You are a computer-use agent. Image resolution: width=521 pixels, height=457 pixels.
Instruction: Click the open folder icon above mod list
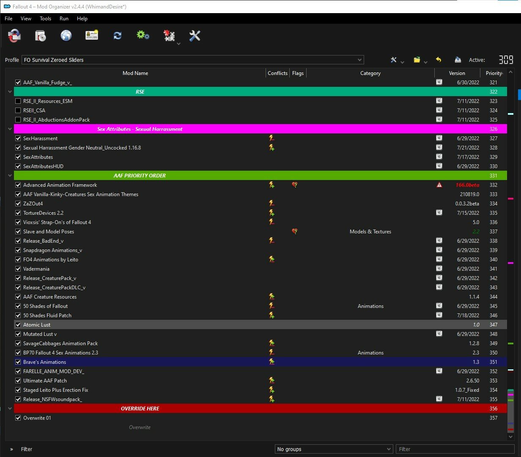pos(417,60)
